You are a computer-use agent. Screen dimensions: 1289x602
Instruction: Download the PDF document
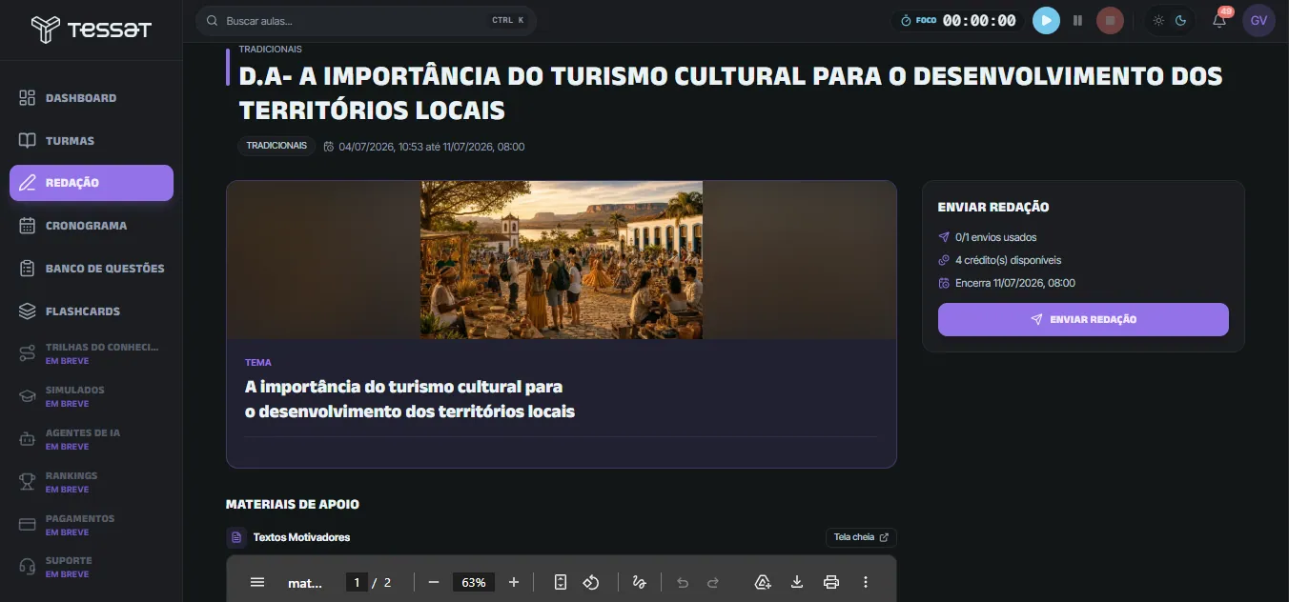point(797,582)
